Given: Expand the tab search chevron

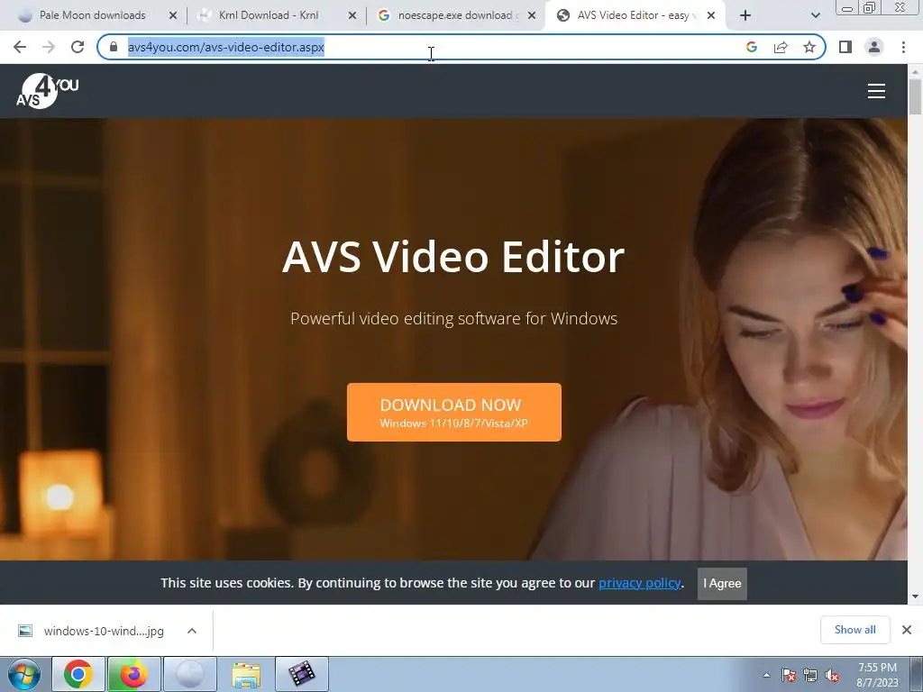Looking at the screenshot, I should [815, 16].
